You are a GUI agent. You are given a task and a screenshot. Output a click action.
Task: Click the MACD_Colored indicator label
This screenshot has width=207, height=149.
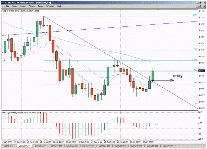(x=22, y=113)
